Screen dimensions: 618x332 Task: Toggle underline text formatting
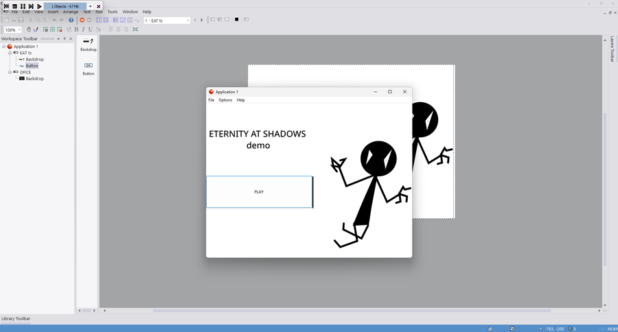pyautogui.click(x=90, y=29)
